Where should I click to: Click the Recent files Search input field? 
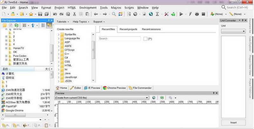[120, 39]
